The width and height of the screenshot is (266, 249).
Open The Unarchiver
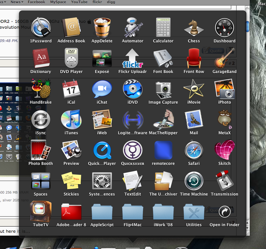click(163, 181)
